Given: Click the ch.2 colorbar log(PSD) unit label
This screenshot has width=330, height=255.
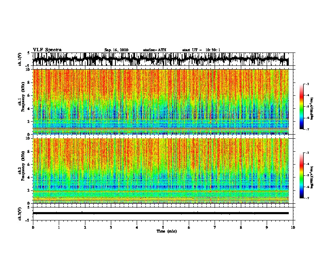Looking at the screenshot, I should 312,177.
